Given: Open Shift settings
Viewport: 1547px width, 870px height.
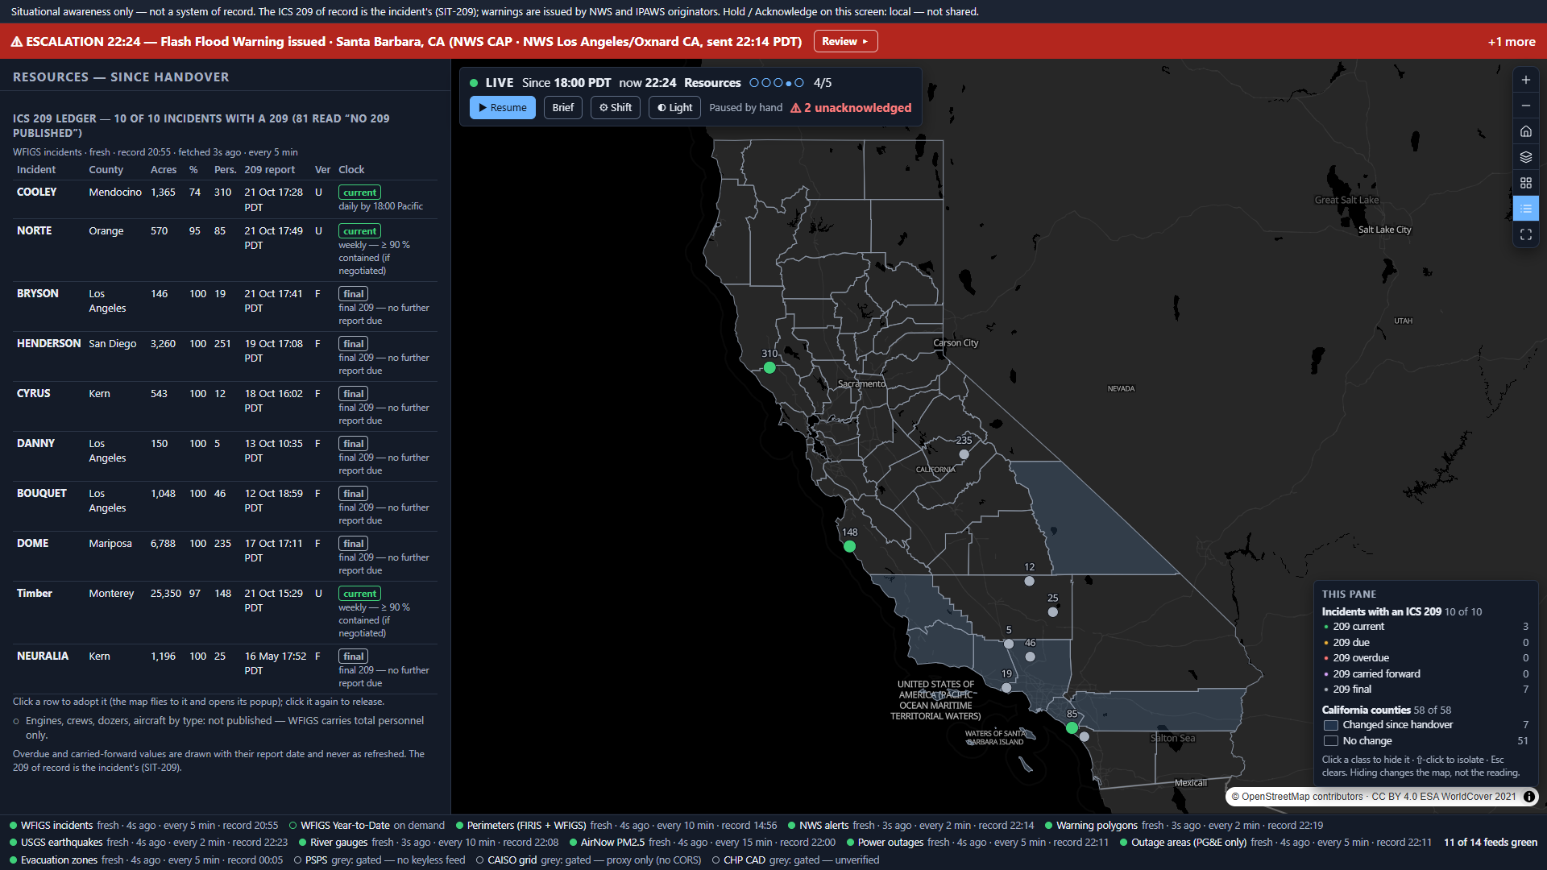Looking at the screenshot, I should 616,107.
